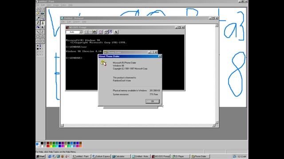Click the '77% Free' value
Viewport: 284px width, 159px height.
[154, 94]
